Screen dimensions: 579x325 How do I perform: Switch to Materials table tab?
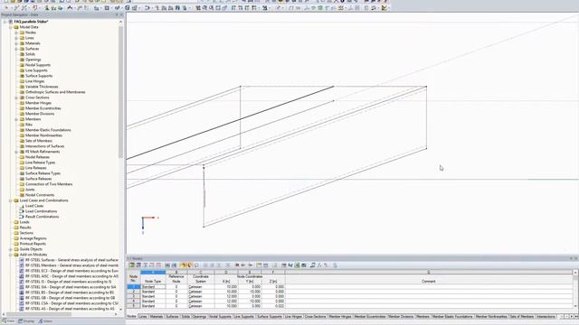click(x=157, y=317)
